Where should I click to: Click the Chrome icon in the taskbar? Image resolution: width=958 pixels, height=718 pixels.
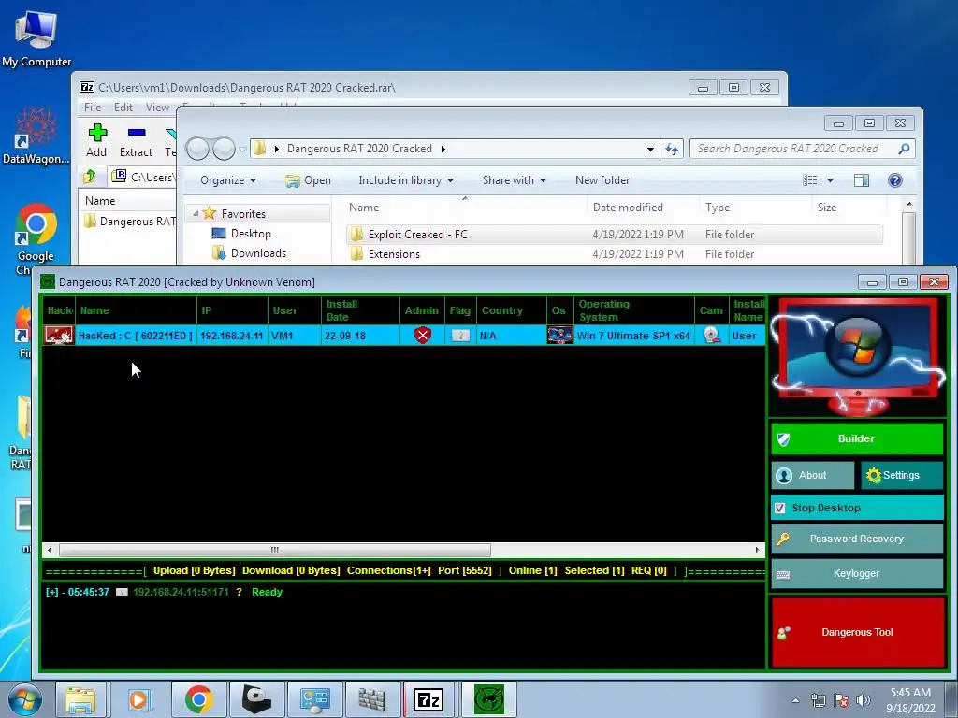click(x=198, y=699)
